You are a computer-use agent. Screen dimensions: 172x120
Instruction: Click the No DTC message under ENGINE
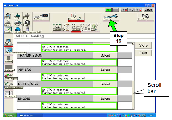pyautogui.click(x=79, y=106)
